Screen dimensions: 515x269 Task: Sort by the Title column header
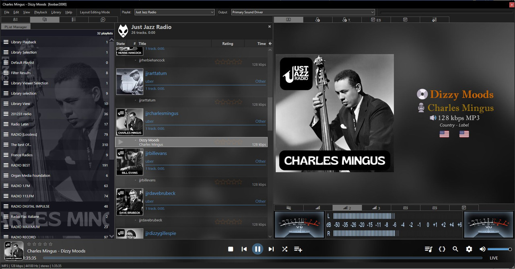click(142, 43)
